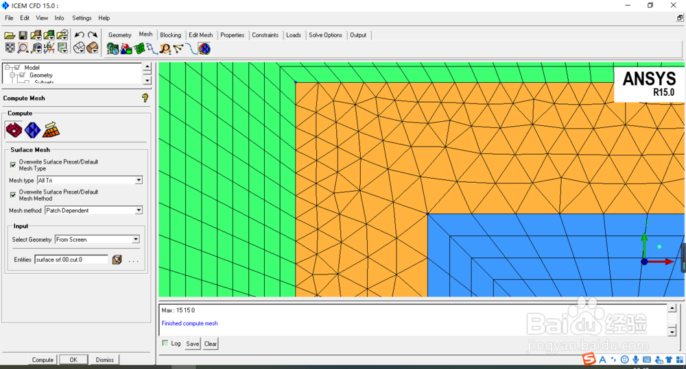The image size is (686, 369).
Task: Select the Measure Distance tool
Action: pos(36,48)
